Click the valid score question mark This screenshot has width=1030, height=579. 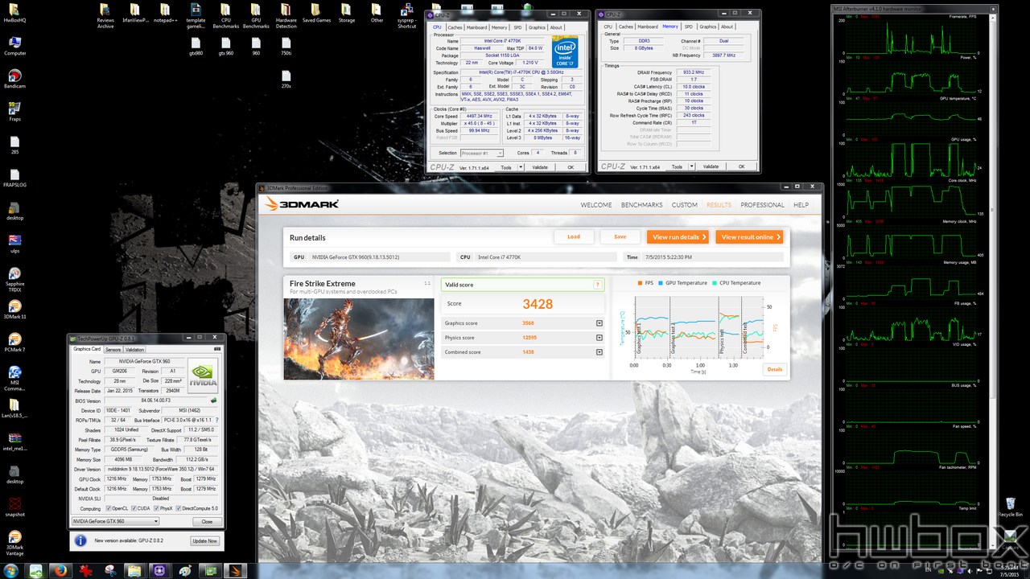pos(597,285)
